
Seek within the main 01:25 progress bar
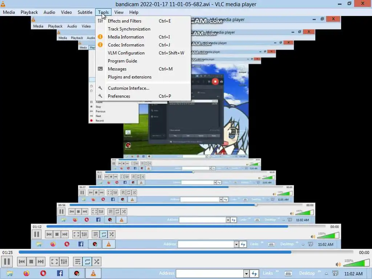tap(186, 252)
